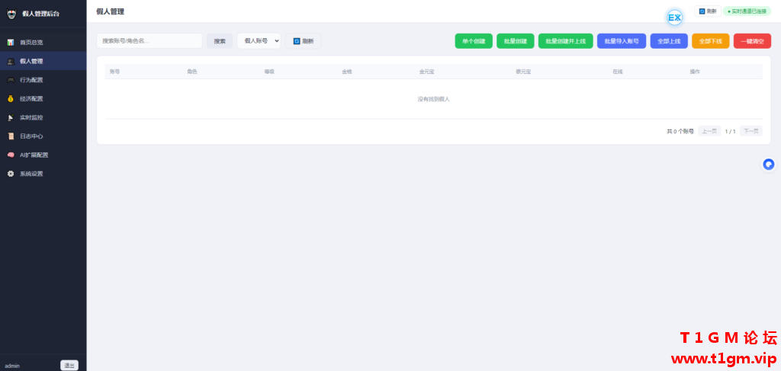This screenshot has width=781, height=371.
Task: Go to 系统设置
Action: click(43, 174)
